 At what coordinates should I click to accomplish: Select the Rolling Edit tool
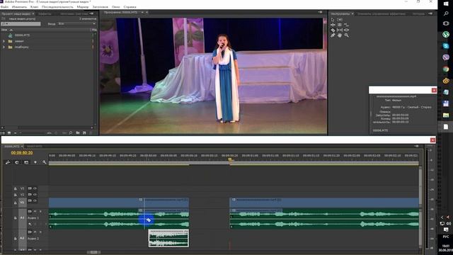point(340,25)
